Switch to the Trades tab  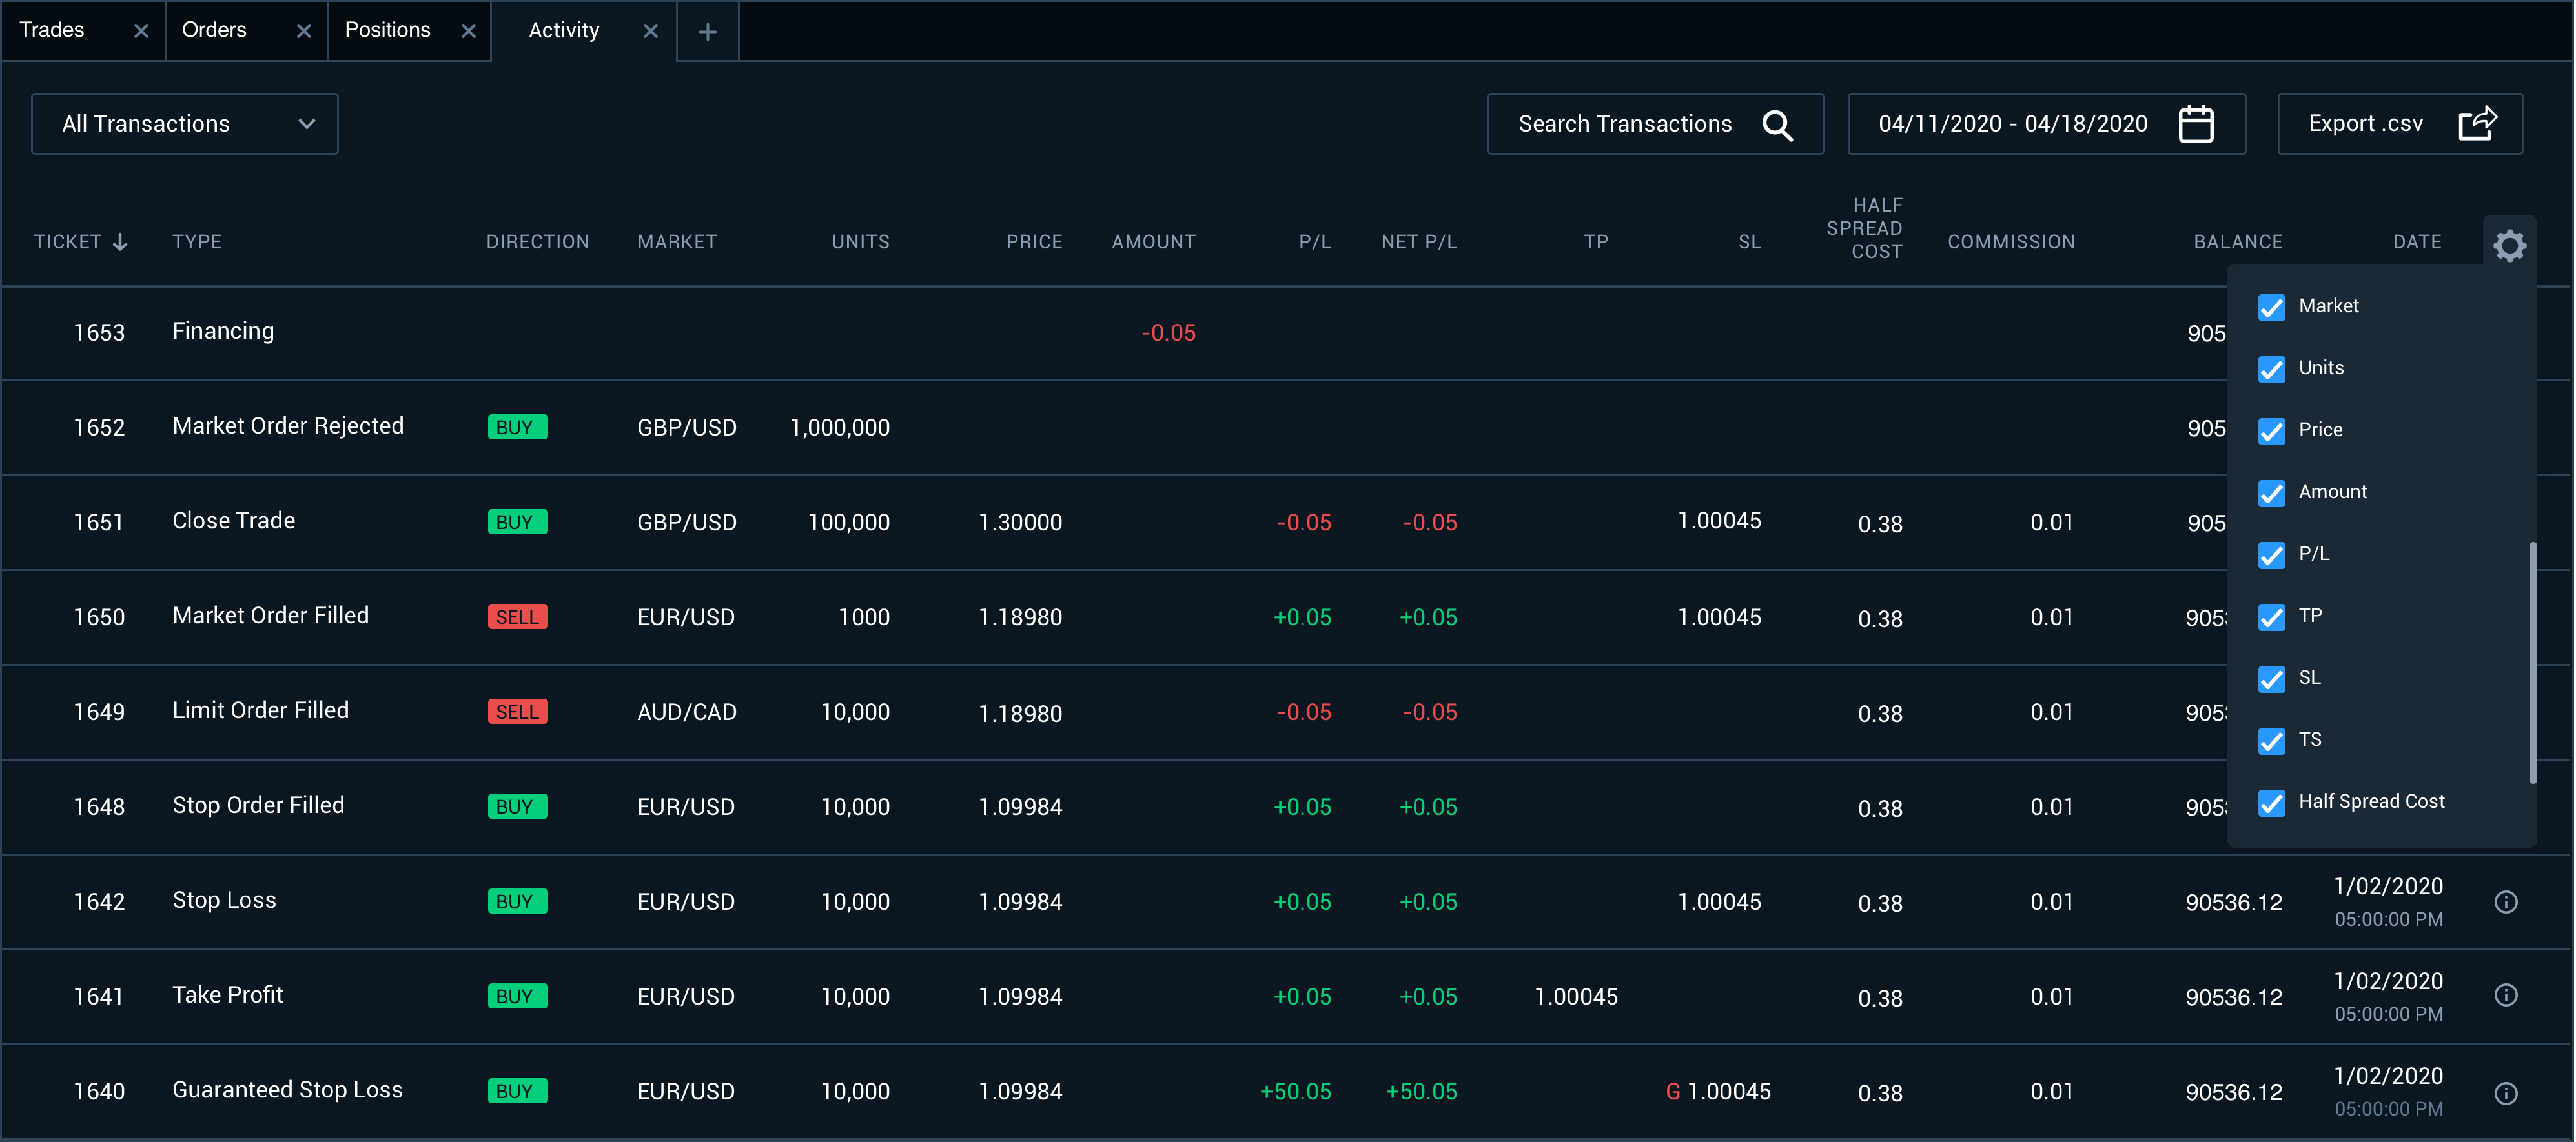pos(52,30)
